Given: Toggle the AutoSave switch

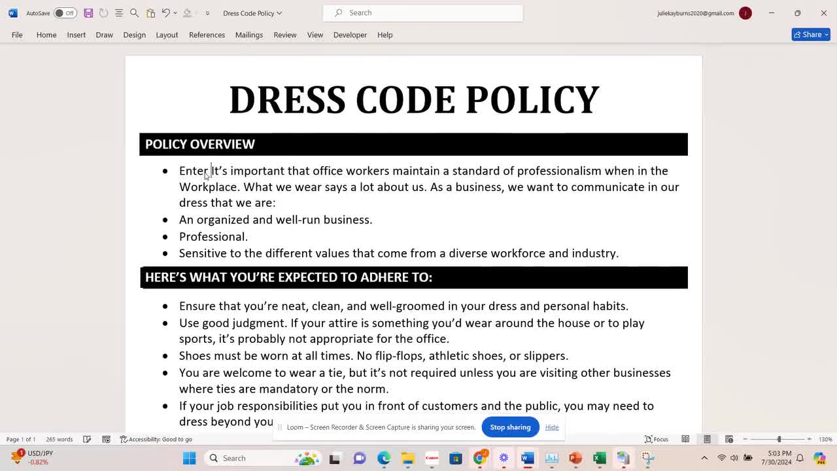Looking at the screenshot, I should tap(64, 13).
